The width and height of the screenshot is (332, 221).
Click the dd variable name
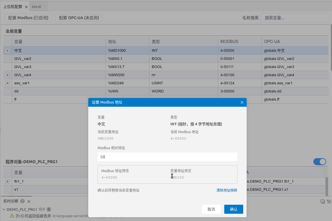[16, 91]
